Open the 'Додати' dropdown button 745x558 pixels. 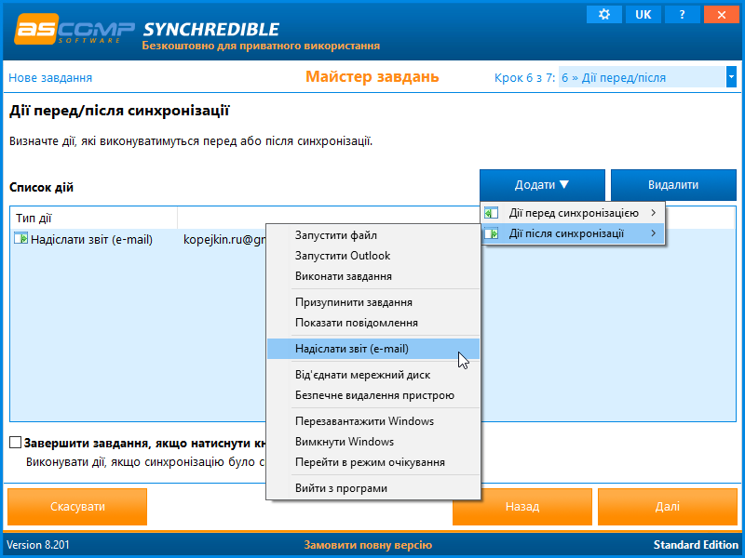[x=542, y=185]
